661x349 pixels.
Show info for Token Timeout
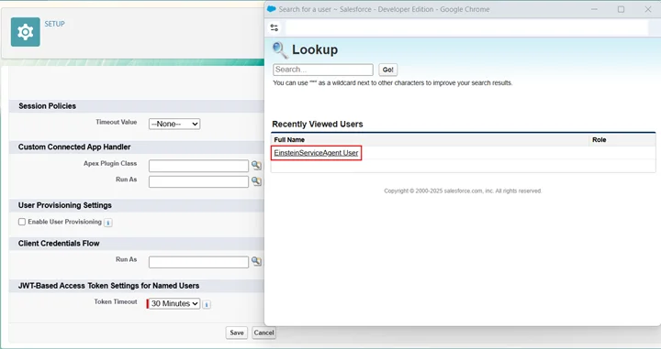(207, 304)
